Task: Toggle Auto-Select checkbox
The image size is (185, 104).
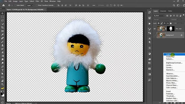Action: click(x=15, y=5)
